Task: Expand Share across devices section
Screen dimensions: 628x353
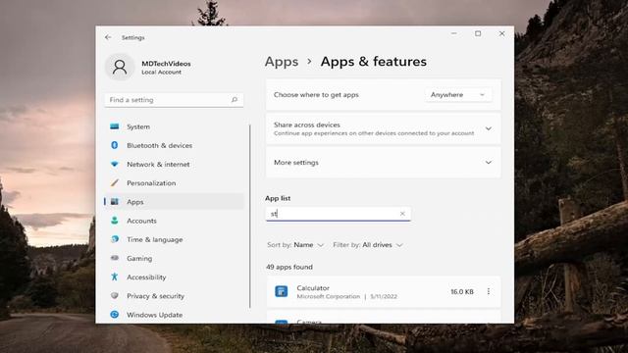Action: pyautogui.click(x=489, y=128)
